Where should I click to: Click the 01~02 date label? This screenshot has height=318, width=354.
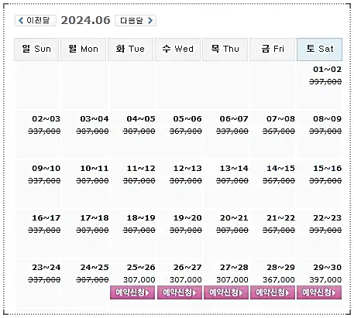(327, 70)
